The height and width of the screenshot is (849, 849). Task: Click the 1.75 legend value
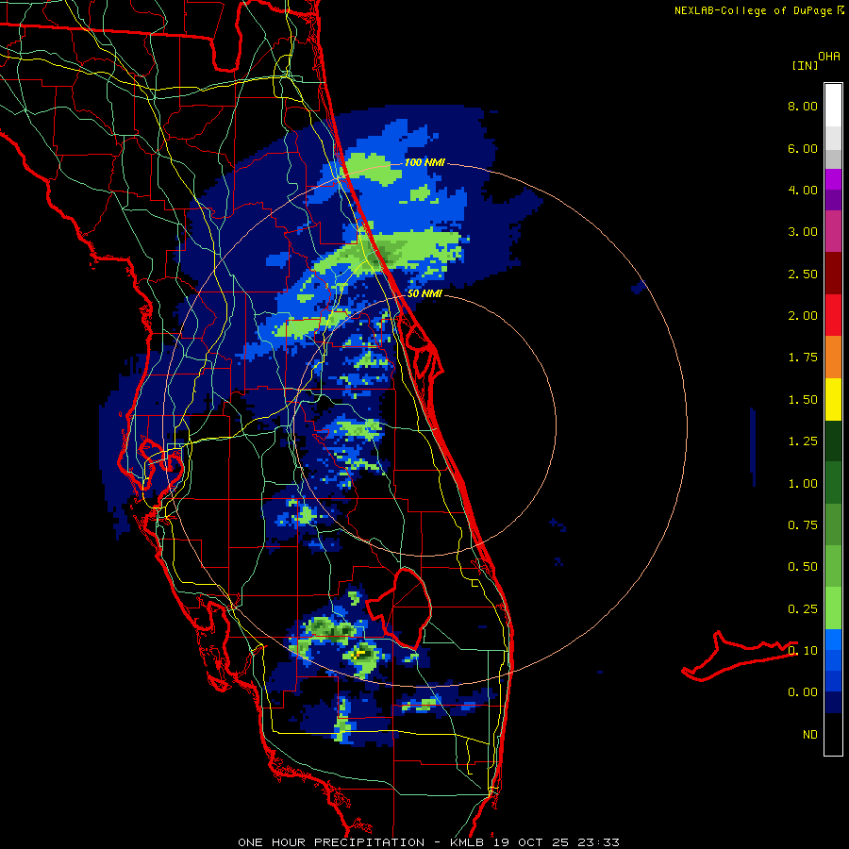click(803, 358)
